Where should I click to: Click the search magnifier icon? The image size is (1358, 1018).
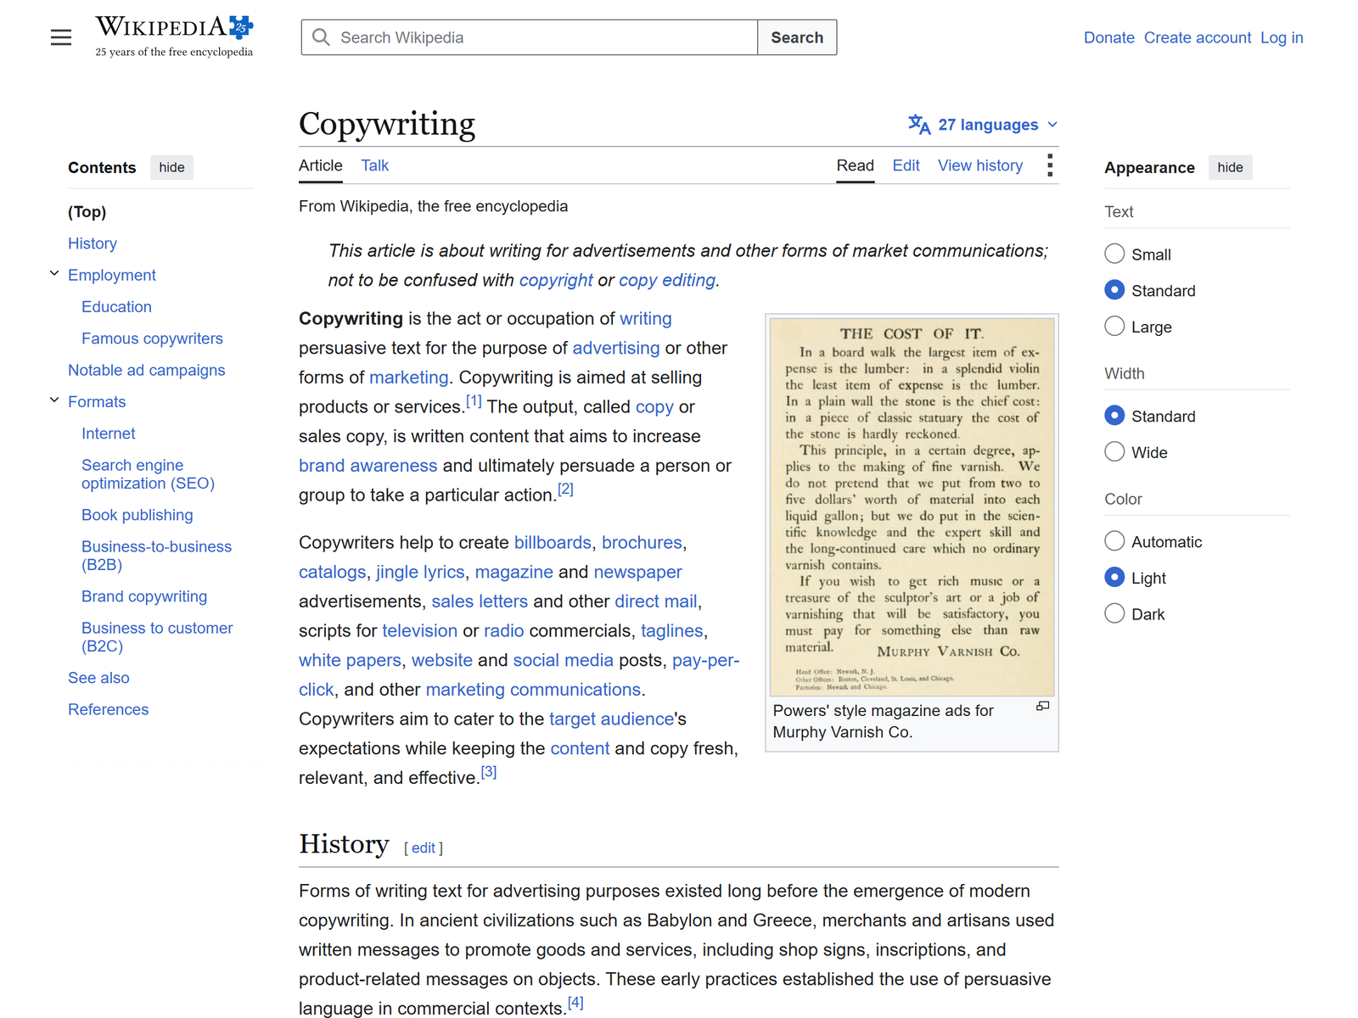(321, 37)
